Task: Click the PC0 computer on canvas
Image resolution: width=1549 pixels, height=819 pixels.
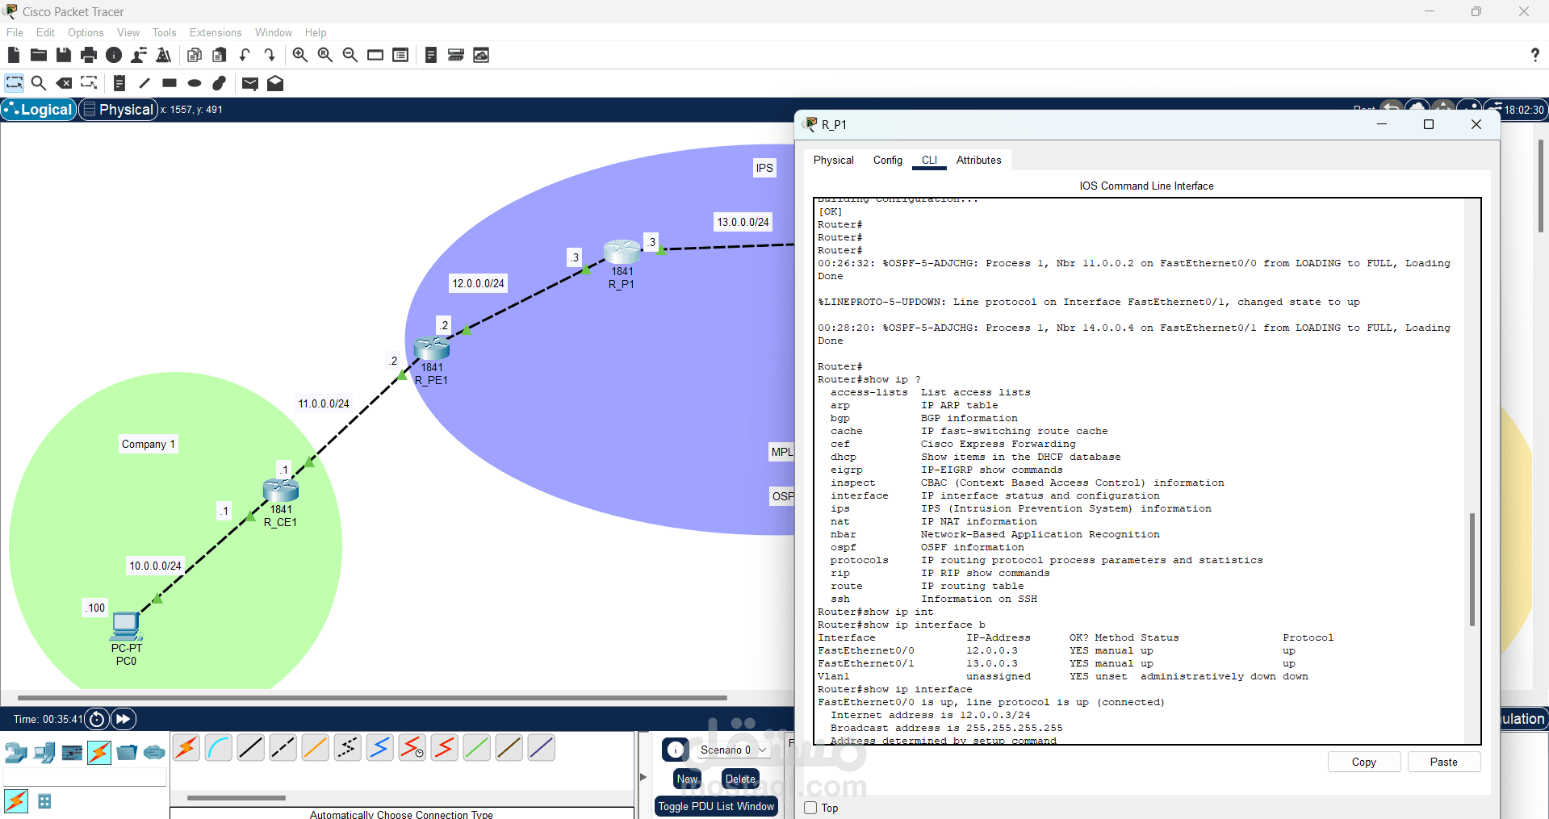Action: pos(127,626)
